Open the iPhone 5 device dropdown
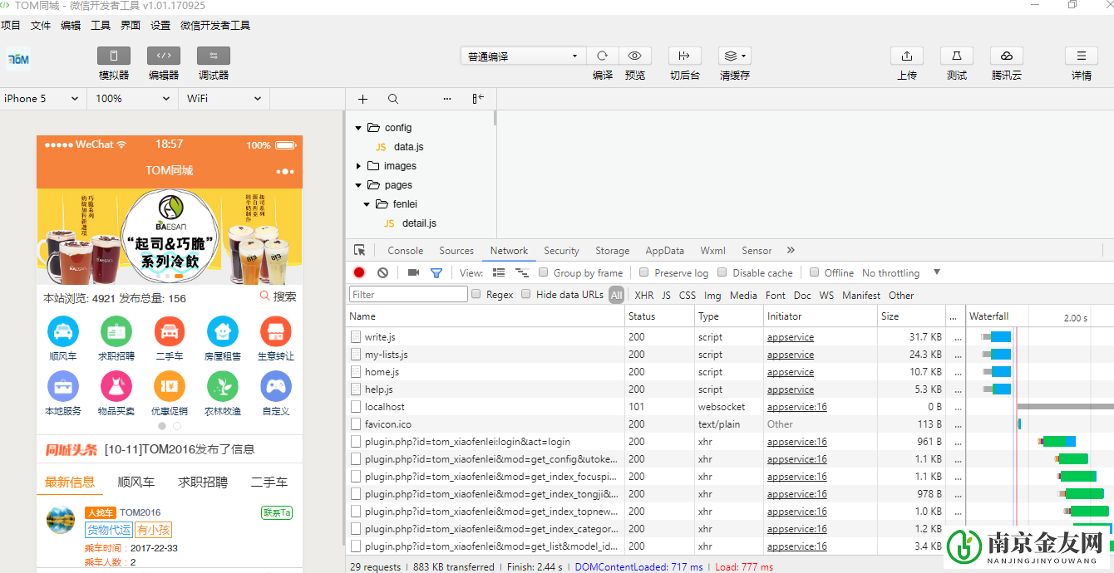The width and height of the screenshot is (1114, 573). 42,98
